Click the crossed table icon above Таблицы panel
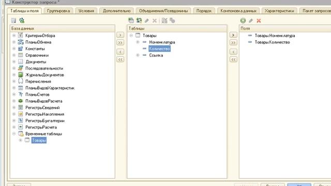Viewport: 331px width, 186px height. pos(164,21)
